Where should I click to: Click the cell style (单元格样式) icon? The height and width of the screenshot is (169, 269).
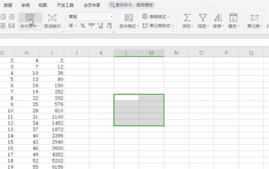(x=145, y=26)
